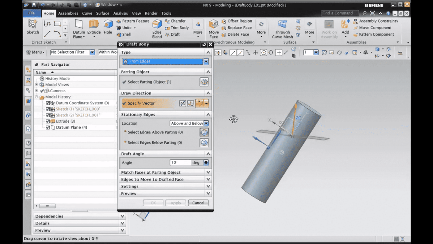Toggle Datum Plane (4) checkbox
Screen dimensions: 433x244
[x=48, y=127]
